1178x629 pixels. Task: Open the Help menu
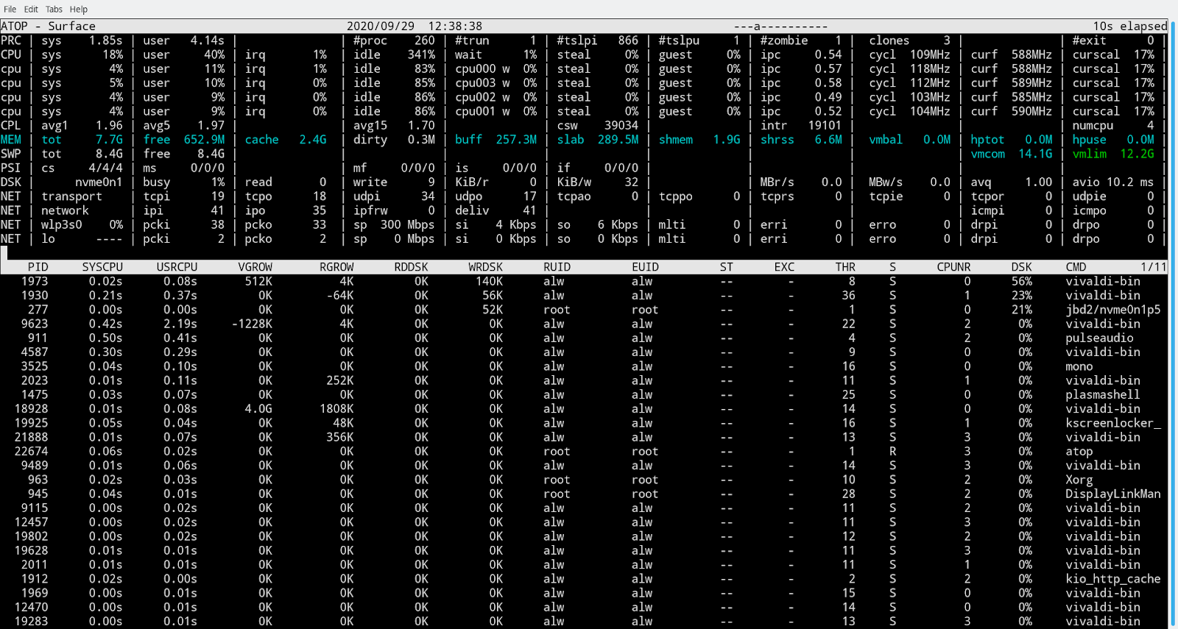(79, 10)
